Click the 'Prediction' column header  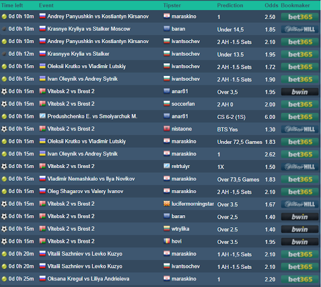pos(230,6)
